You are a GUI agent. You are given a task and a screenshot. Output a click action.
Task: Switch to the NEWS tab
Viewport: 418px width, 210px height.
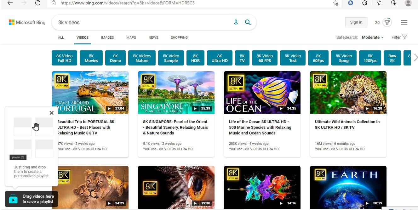(x=153, y=37)
